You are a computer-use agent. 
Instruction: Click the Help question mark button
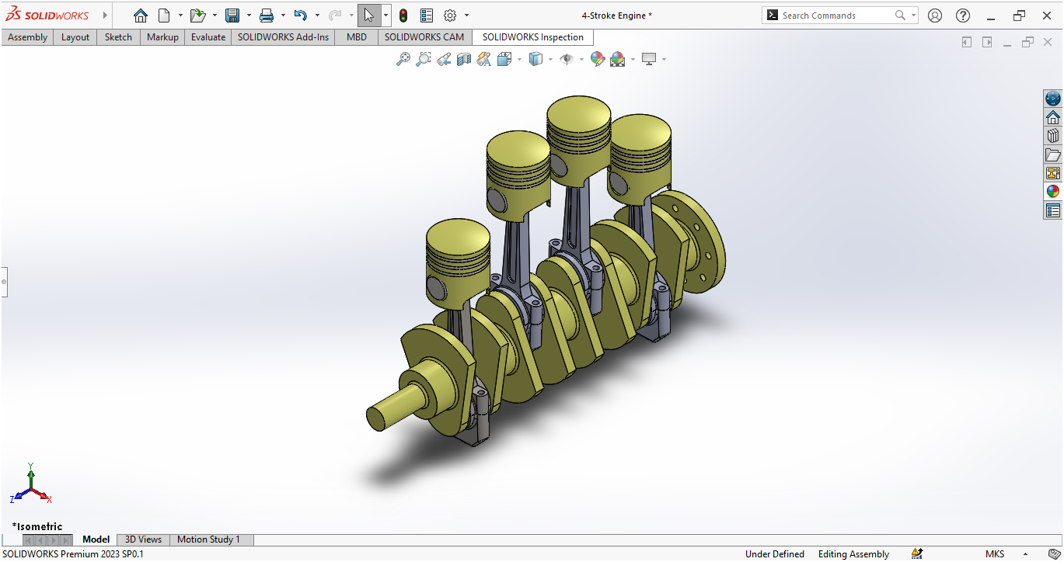(963, 16)
